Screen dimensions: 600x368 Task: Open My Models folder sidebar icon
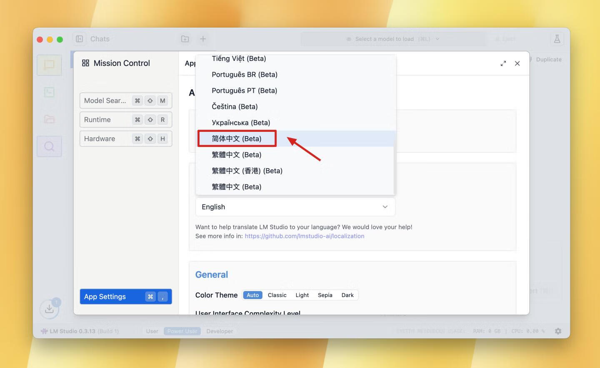click(49, 119)
